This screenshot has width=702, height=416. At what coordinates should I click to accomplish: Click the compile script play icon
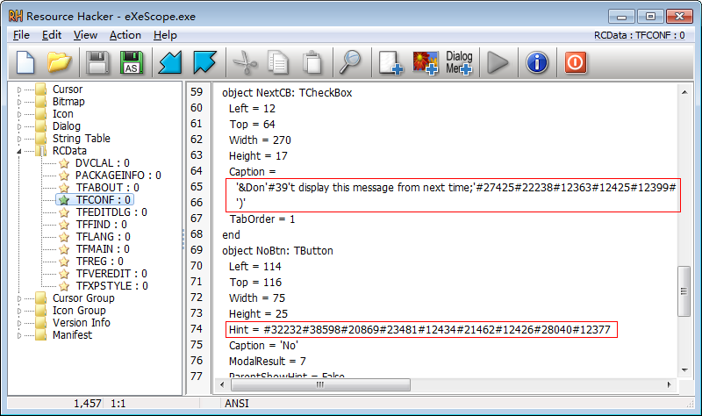tap(498, 62)
